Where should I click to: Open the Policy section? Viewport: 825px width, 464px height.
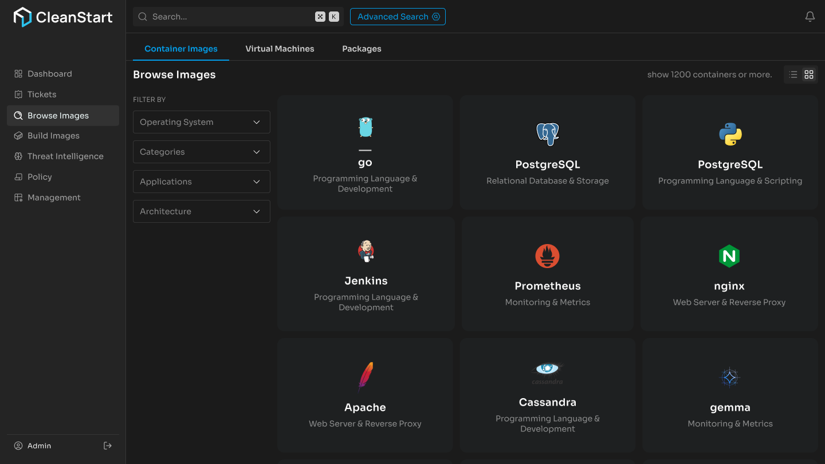(63, 177)
